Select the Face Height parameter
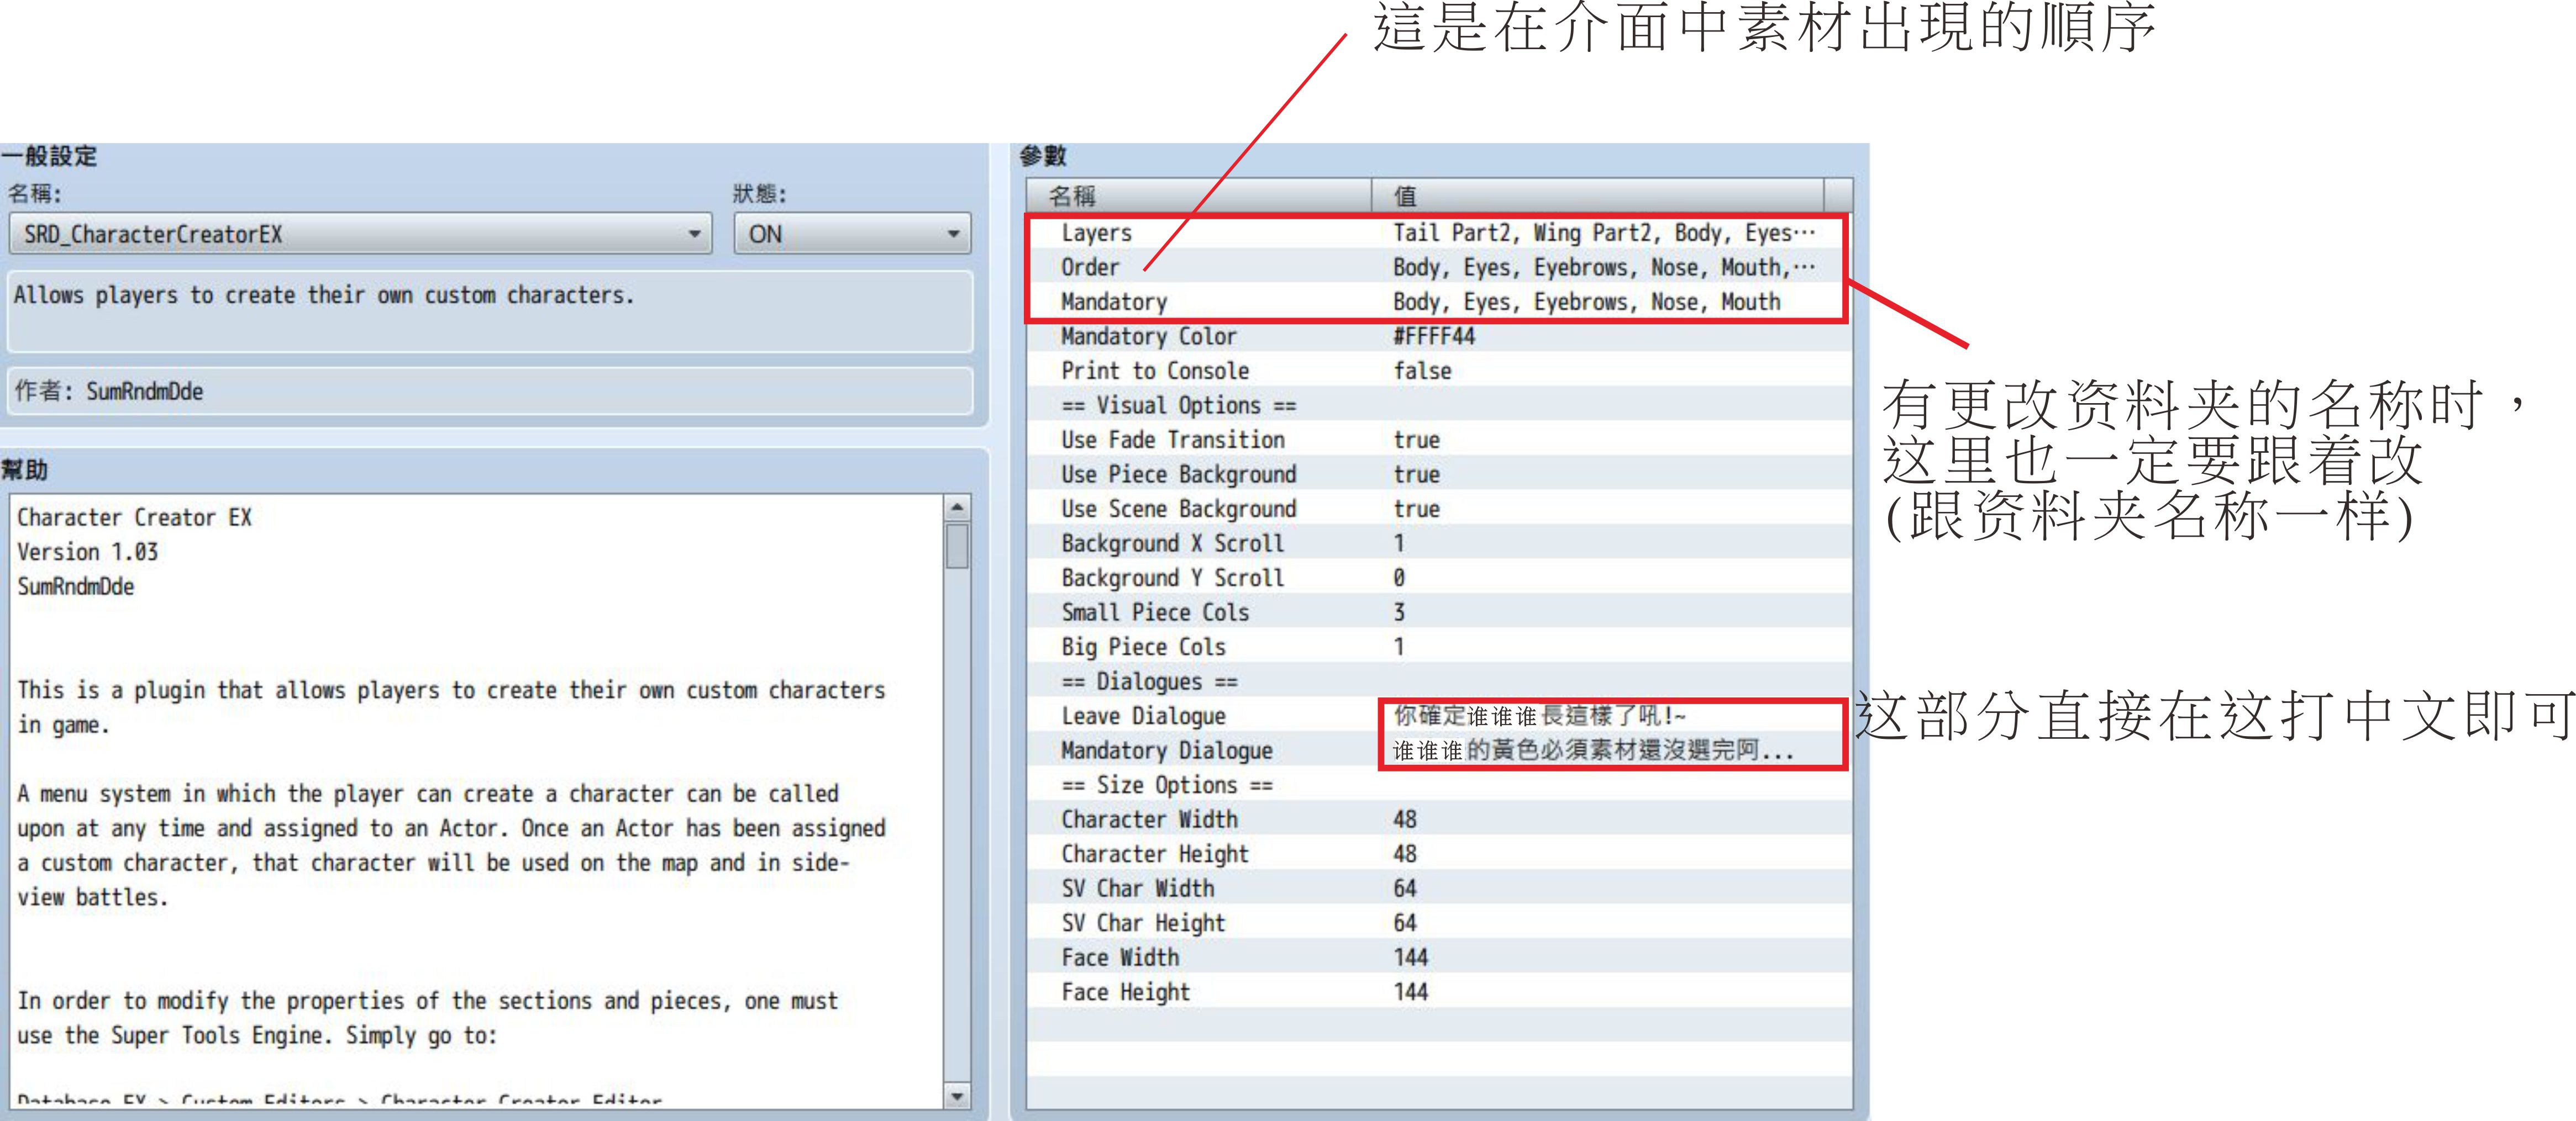The height and width of the screenshot is (1121, 2576). 1439,991
